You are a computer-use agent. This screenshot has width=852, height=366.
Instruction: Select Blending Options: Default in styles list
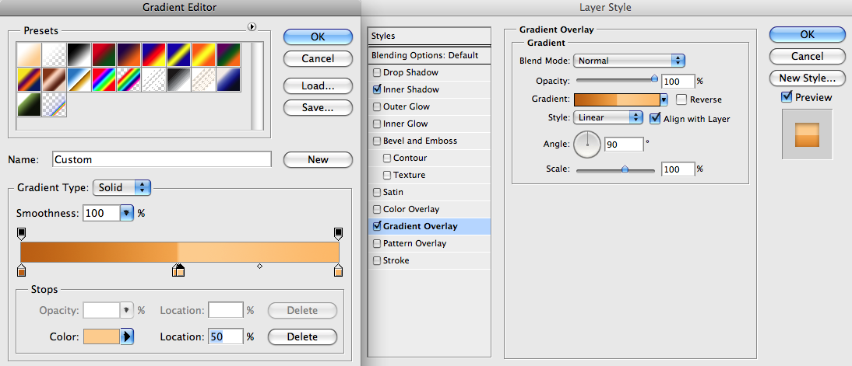pos(429,55)
